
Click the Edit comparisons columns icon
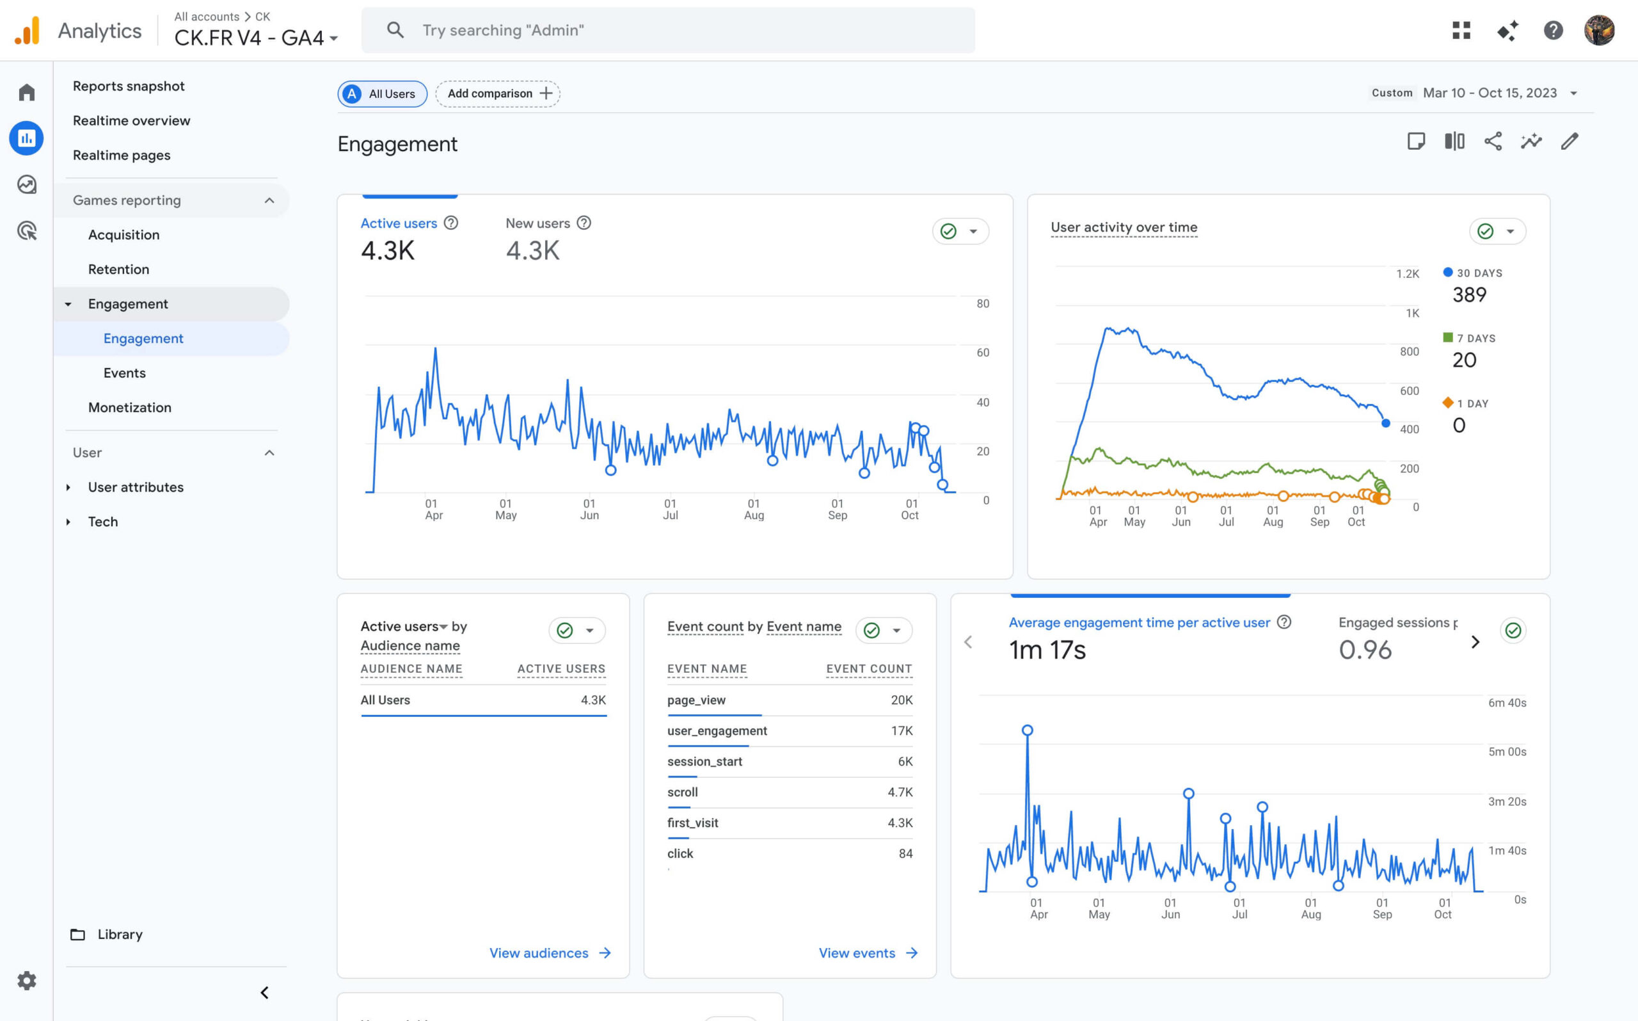tap(1454, 141)
